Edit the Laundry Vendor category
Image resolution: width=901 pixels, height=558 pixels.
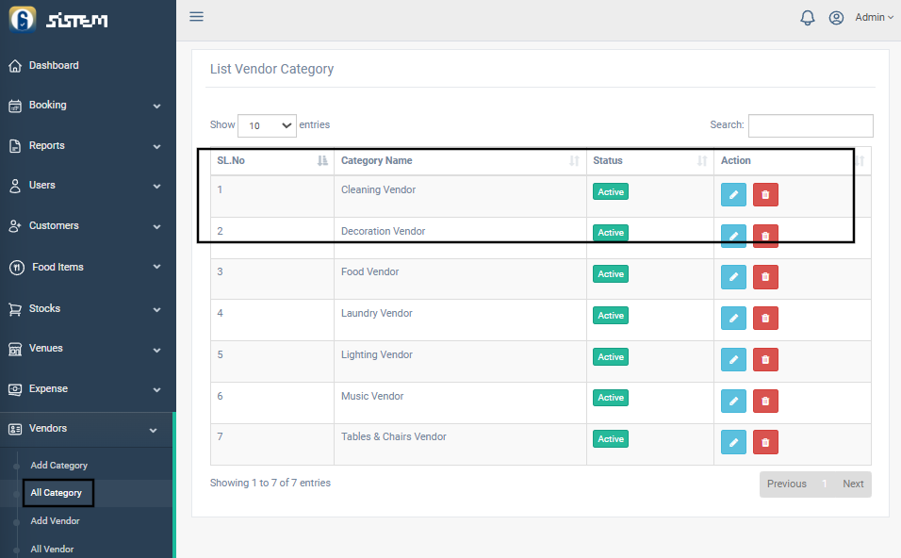click(x=733, y=318)
